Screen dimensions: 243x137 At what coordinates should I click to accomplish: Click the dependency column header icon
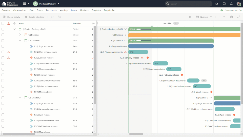click(14, 23)
